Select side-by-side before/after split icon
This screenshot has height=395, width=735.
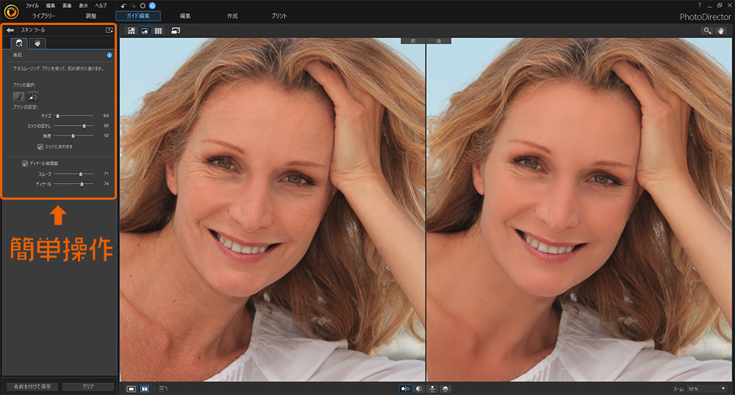(406, 389)
